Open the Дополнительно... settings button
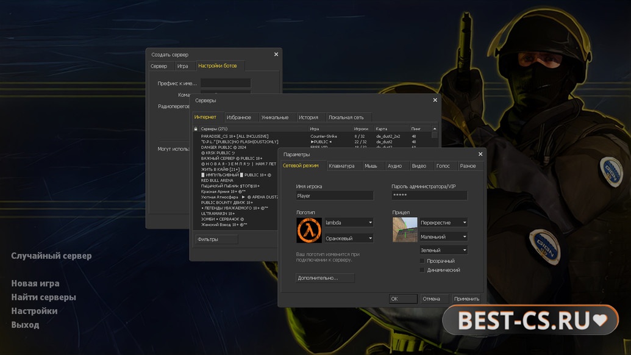 (x=325, y=278)
